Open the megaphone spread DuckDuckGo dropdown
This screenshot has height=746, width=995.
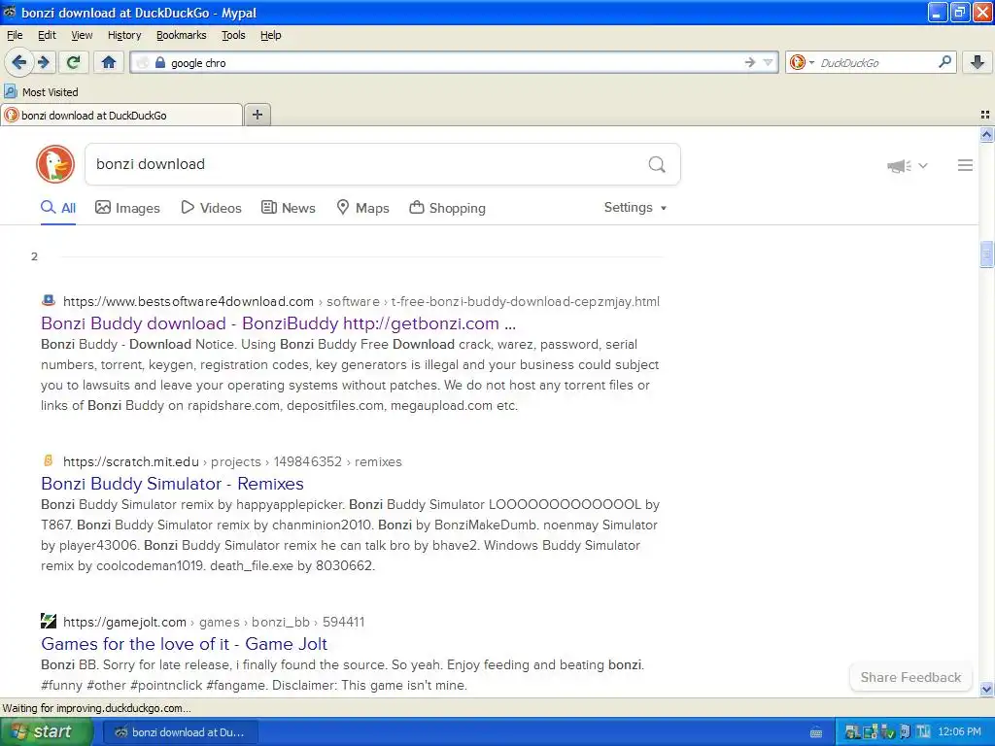[x=907, y=165]
